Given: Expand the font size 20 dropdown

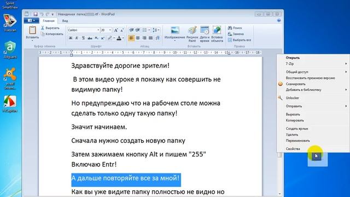Looking at the screenshot, I should [110, 30].
